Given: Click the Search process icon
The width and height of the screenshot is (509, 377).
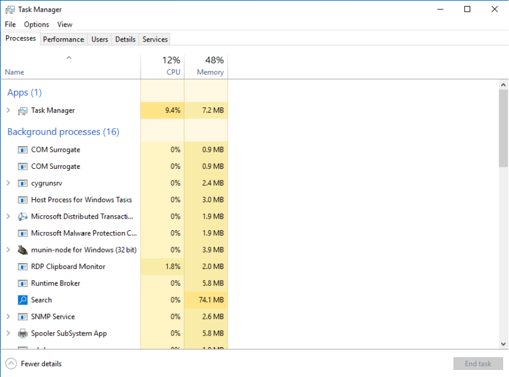Looking at the screenshot, I should (22, 299).
